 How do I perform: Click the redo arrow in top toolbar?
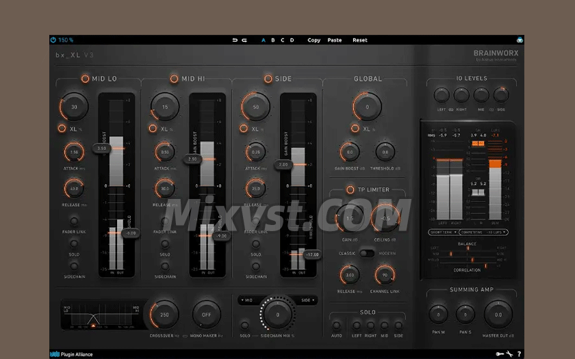tap(245, 40)
